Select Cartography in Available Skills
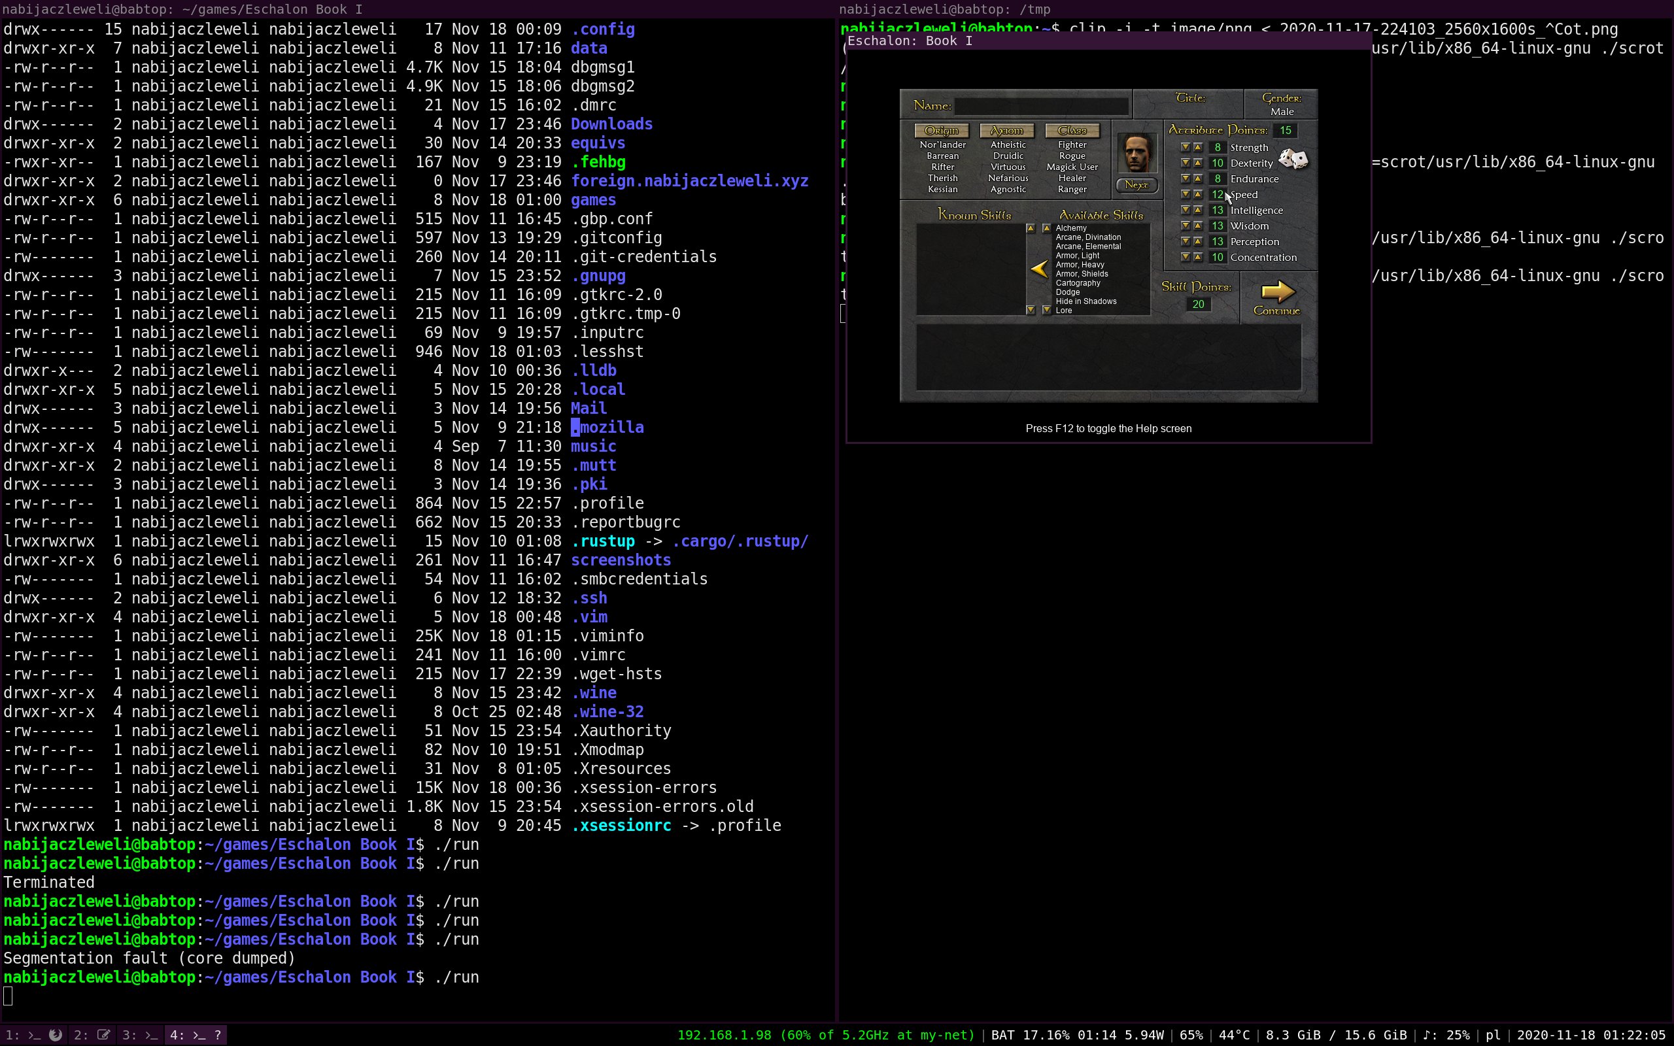 [x=1077, y=283]
